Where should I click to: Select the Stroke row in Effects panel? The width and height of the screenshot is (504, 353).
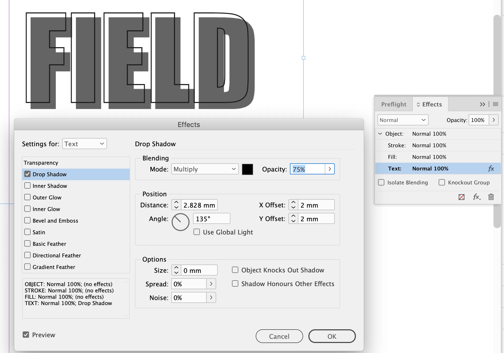pyautogui.click(x=438, y=145)
